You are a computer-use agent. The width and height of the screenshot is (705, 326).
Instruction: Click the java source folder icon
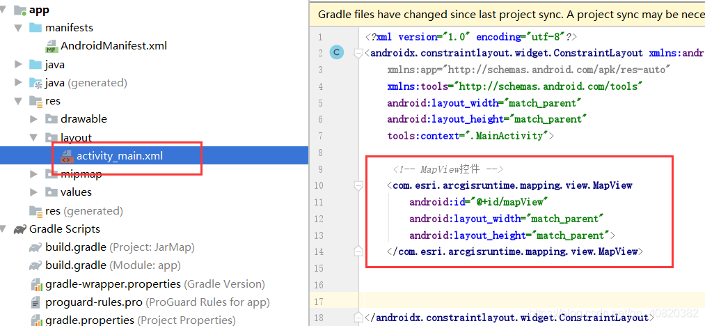pyautogui.click(x=35, y=64)
